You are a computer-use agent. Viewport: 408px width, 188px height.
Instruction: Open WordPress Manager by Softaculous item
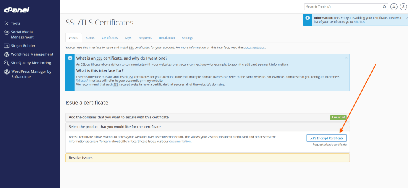31,74
